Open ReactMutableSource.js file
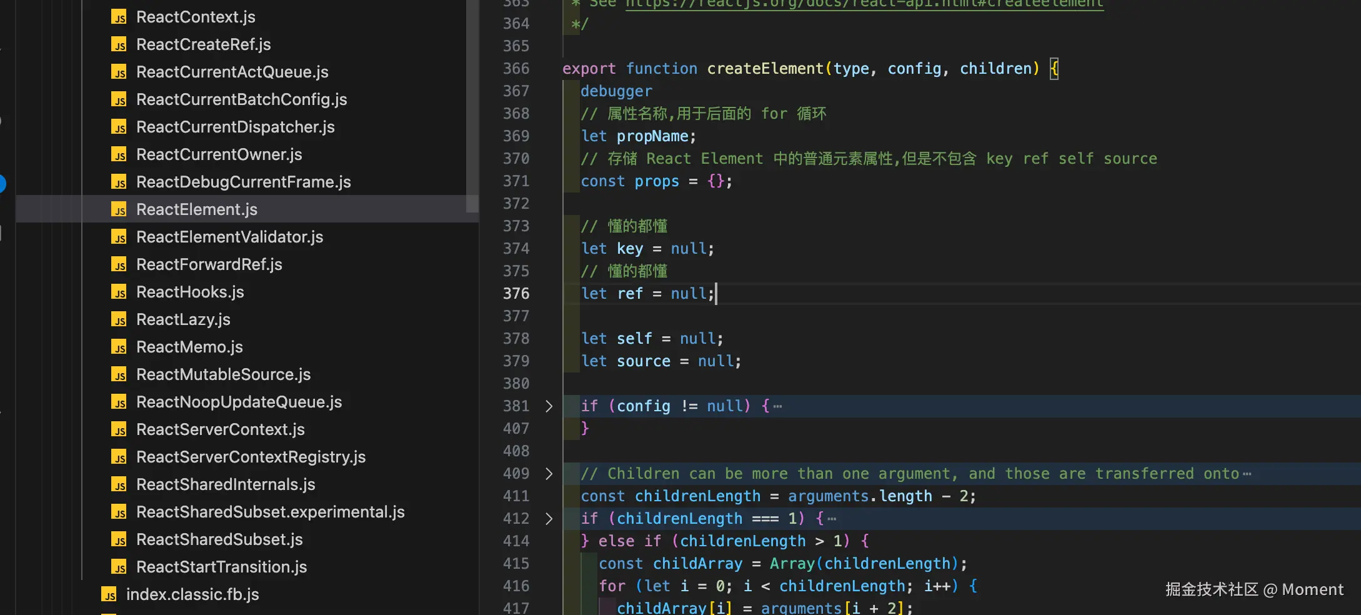Viewport: 1361px width, 615px height. (224, 374)
